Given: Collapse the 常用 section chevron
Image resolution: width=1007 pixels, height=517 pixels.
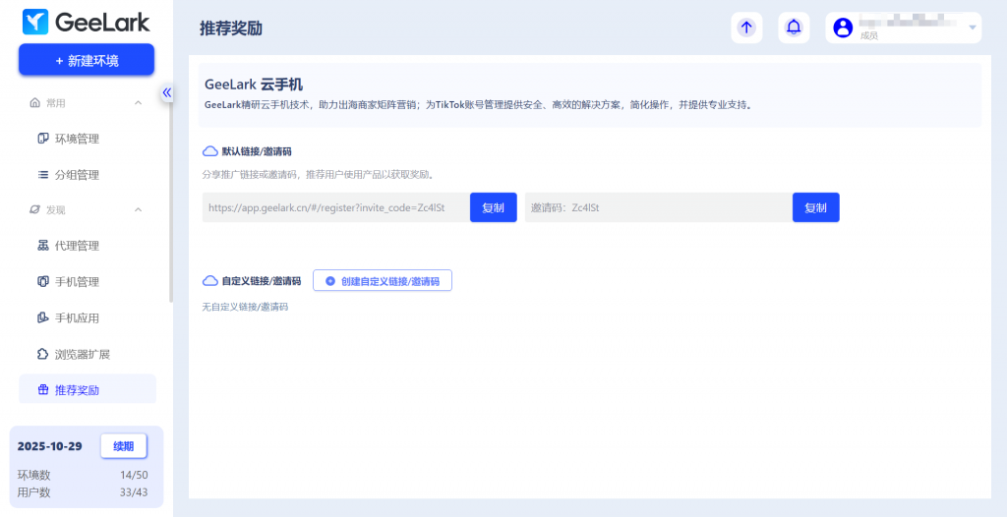Looking at the screenshot, I should tap(138, 102).
